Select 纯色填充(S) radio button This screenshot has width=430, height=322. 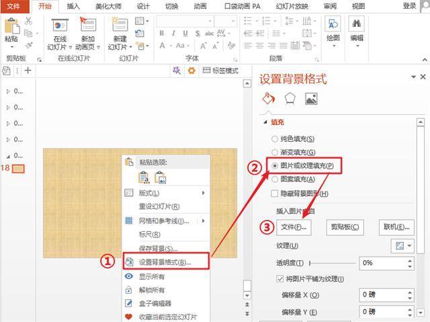click(275, 139)
